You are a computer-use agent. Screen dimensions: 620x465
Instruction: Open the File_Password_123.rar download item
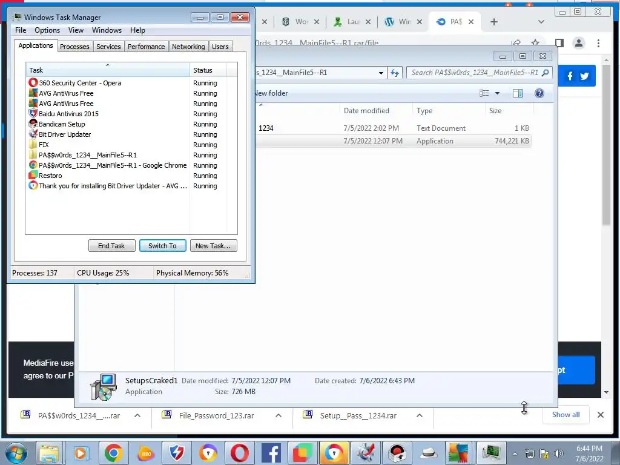tap(216, 415)
